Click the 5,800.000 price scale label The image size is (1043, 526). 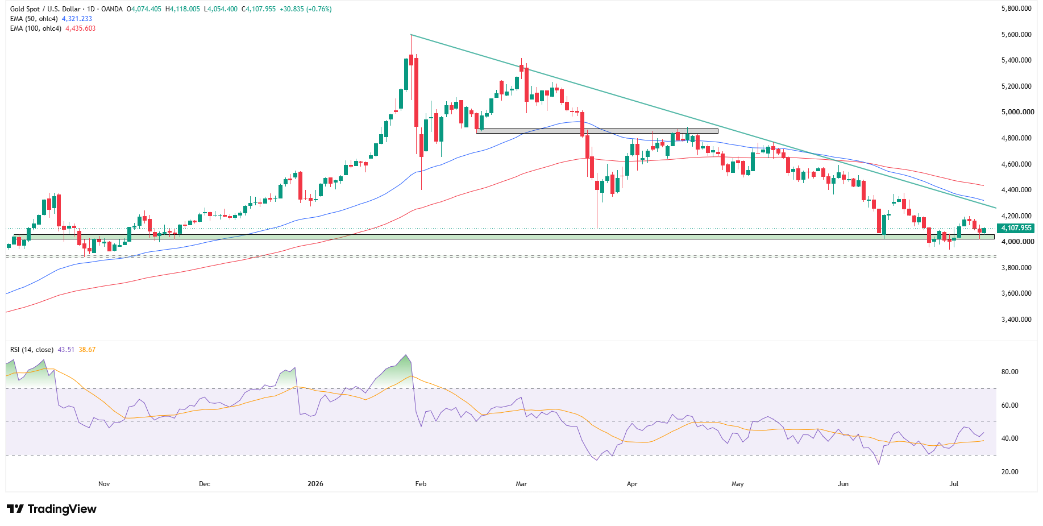pos(1016,9)
